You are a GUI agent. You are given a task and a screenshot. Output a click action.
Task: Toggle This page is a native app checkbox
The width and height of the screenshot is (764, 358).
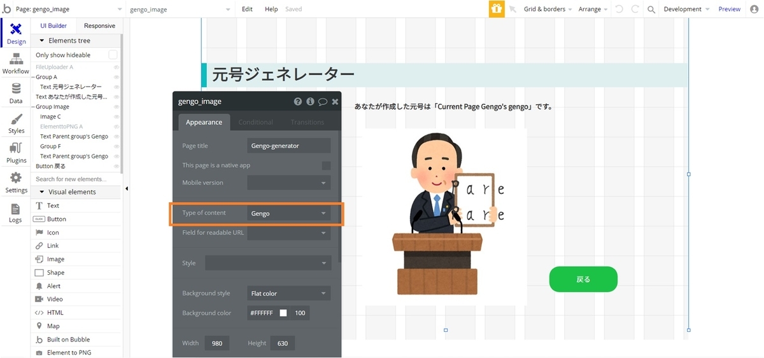[x=326, y=165]
